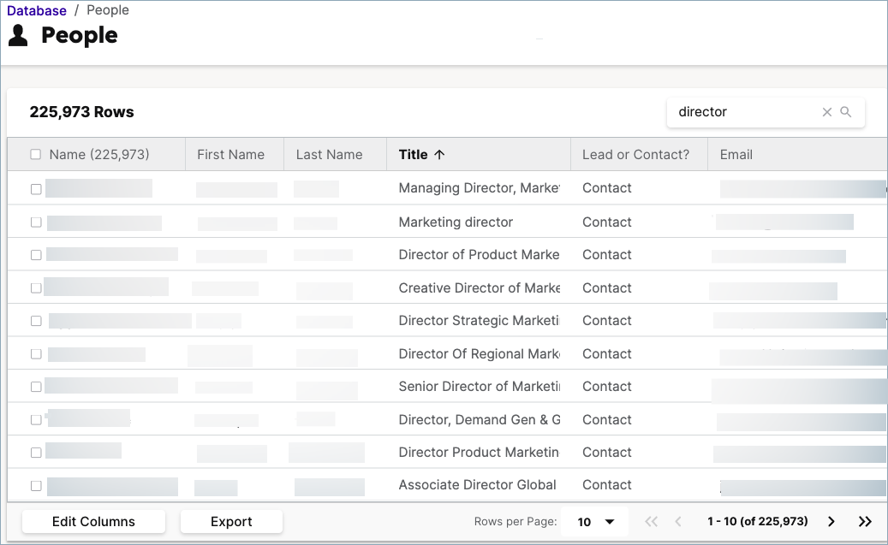Check the Creative Director row checkbox
Screen dimensions: 888x545
tap(36, 288)
